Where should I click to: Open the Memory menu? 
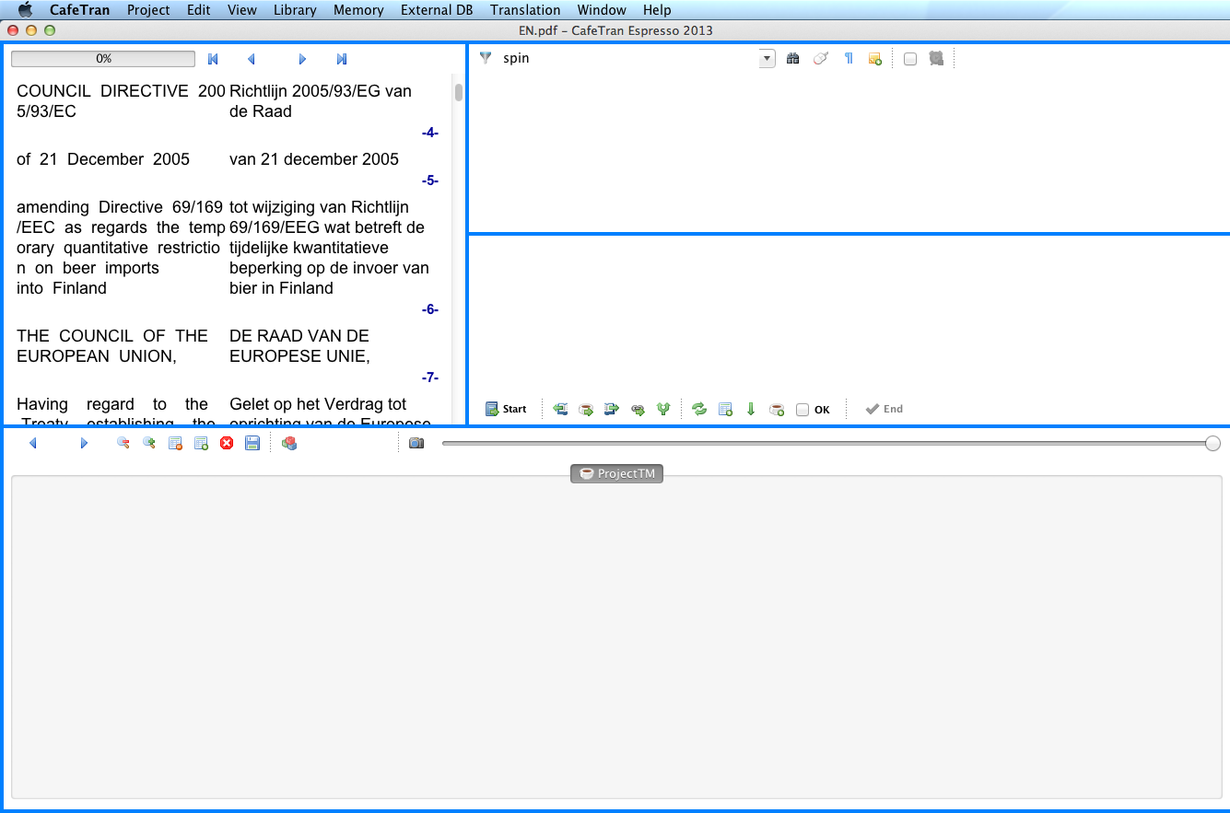click(358, 10)
